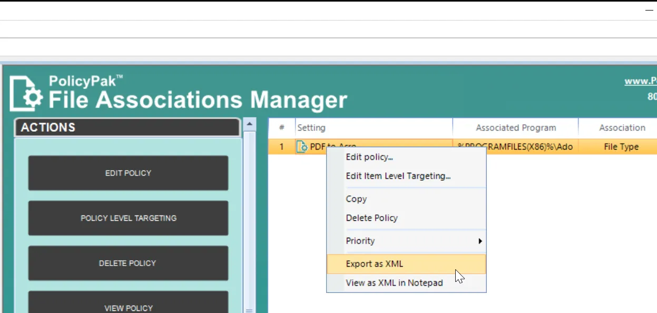The height and width of the screenshot is (313, 657).
Task: Sort by the Setting column header
Action: click(x=374, y=128)
